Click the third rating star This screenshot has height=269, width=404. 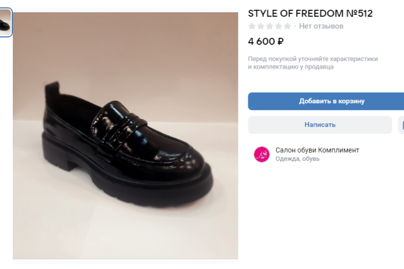[270, 26]
